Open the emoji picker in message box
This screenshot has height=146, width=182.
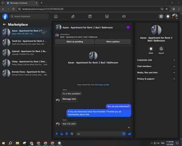coord(124,134)
